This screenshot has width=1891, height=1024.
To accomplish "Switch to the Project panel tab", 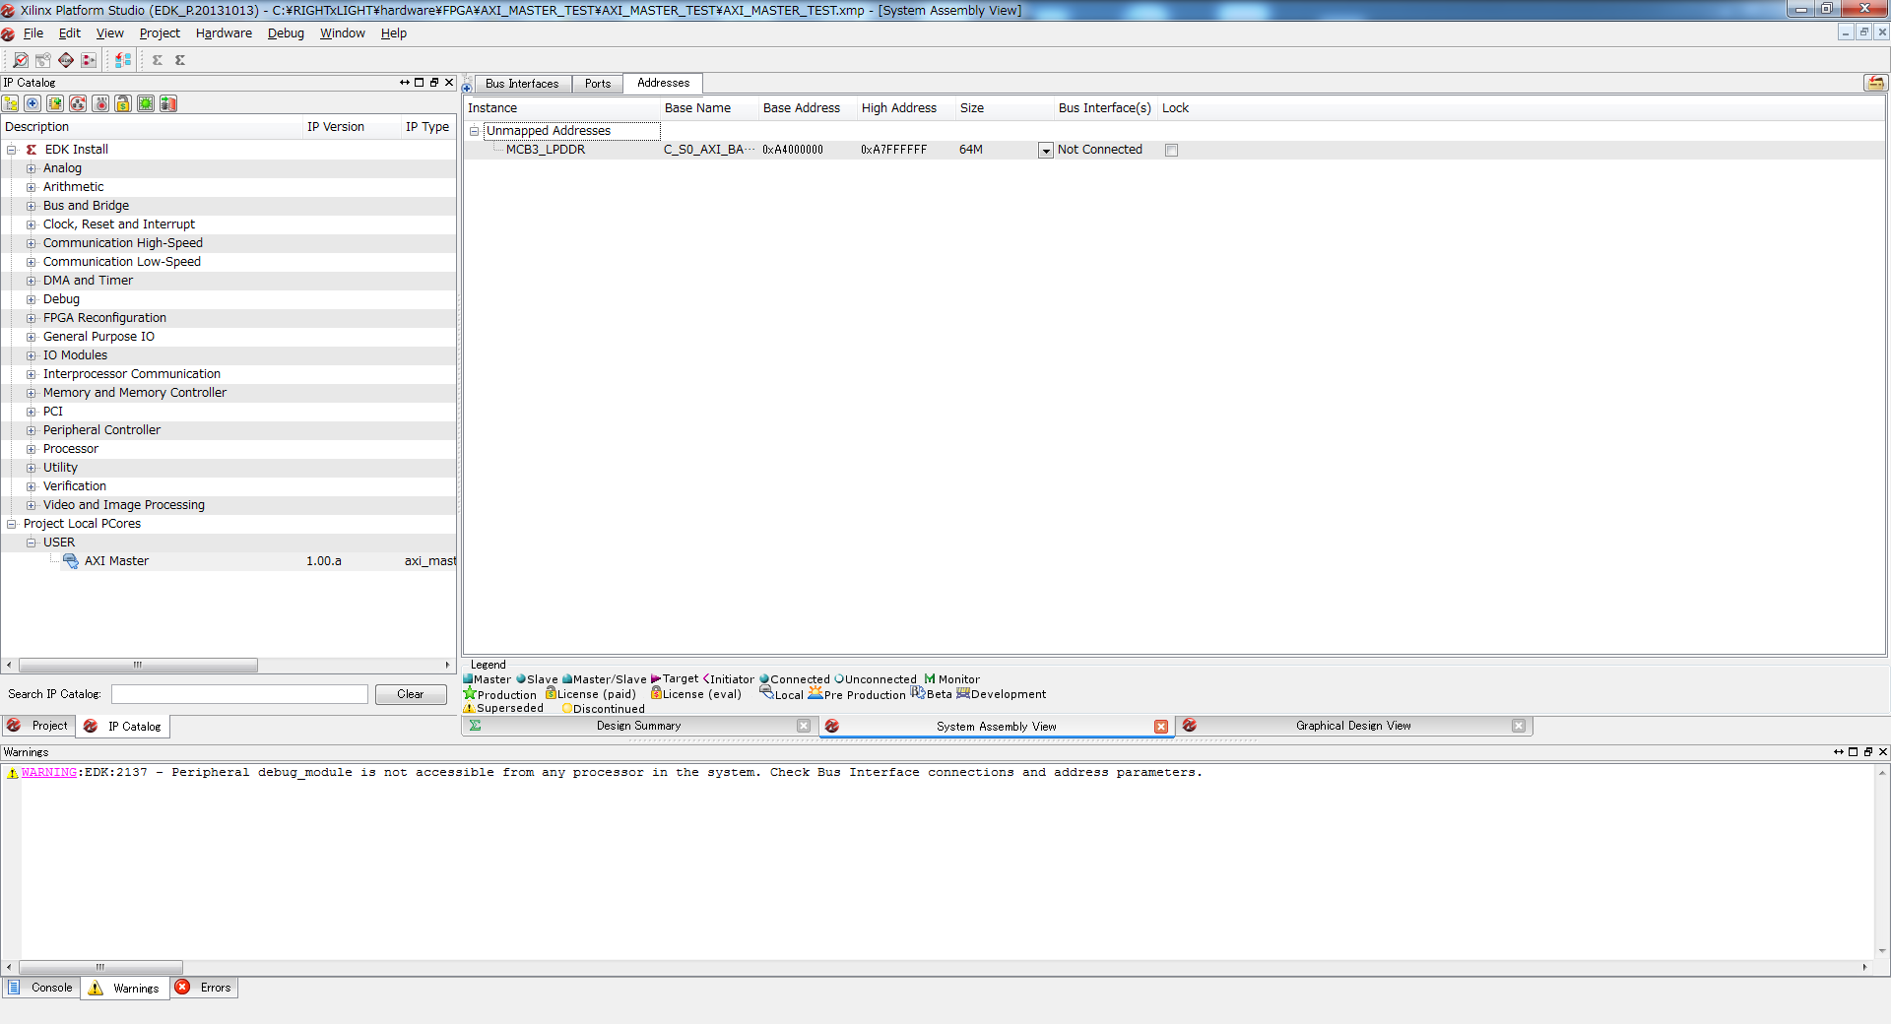I will point(37,726).
